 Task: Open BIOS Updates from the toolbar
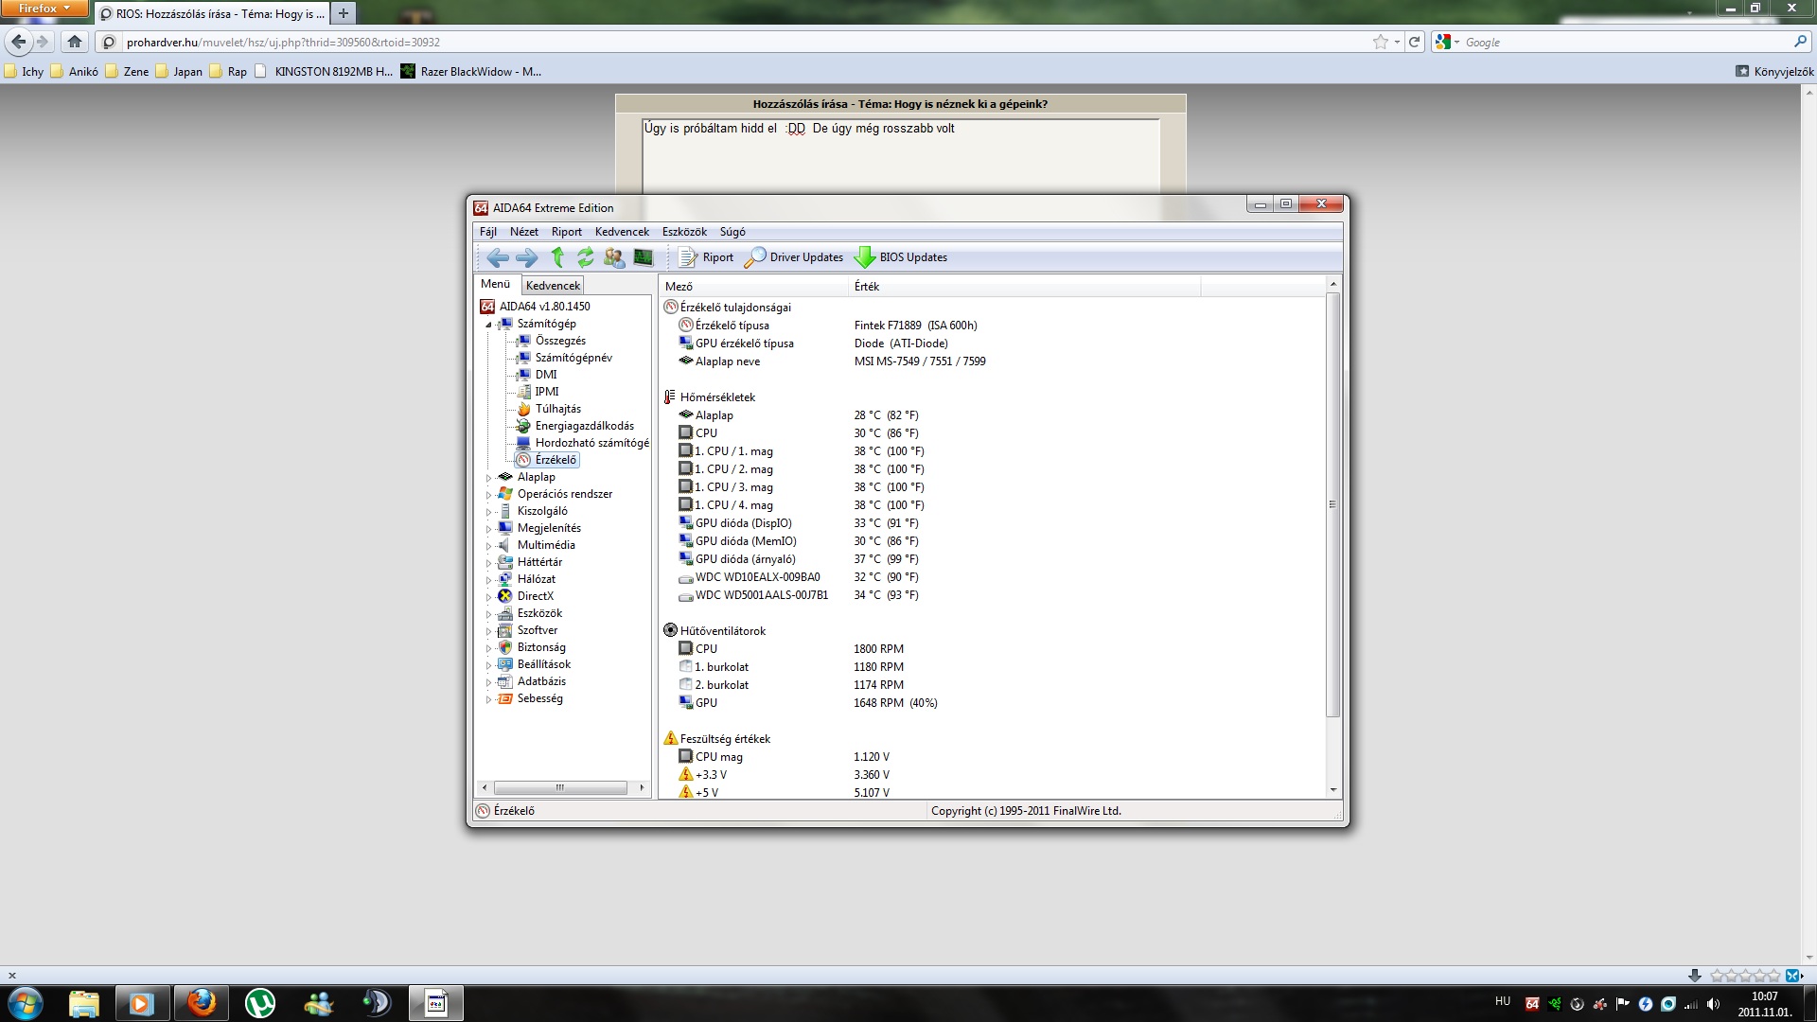(901, 257)
